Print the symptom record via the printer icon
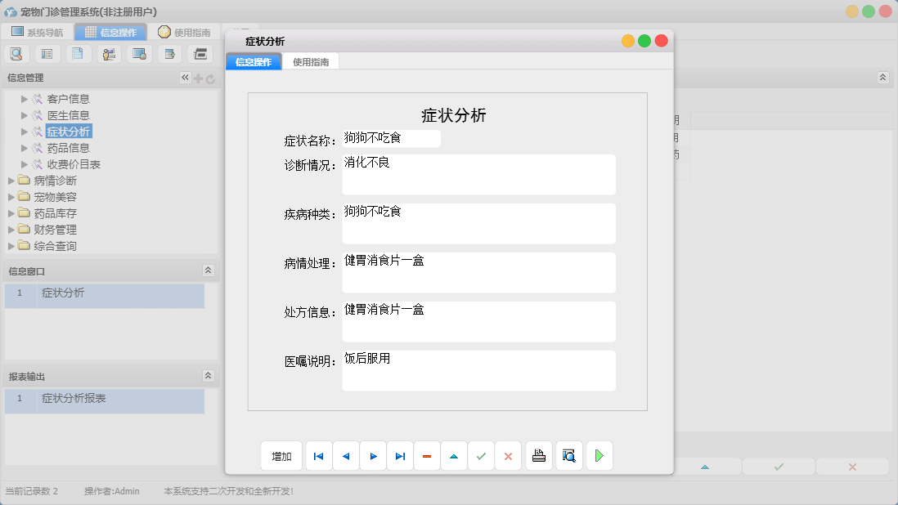Image resolution: width=898 pixels, height=505 pixels. point(538,455)
